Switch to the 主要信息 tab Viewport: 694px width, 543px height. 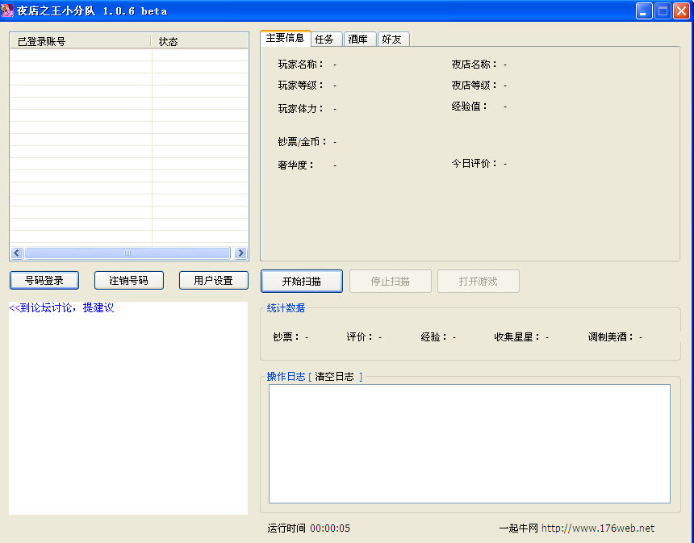(x=285, y=38)
